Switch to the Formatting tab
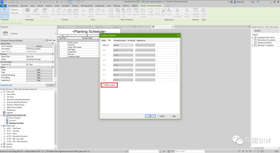280x153 pixels. tap(131, 40)
